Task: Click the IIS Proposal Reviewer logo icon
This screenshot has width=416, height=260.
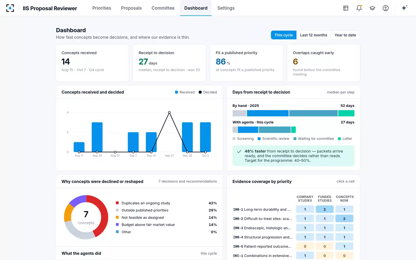Action: (10, 8)
